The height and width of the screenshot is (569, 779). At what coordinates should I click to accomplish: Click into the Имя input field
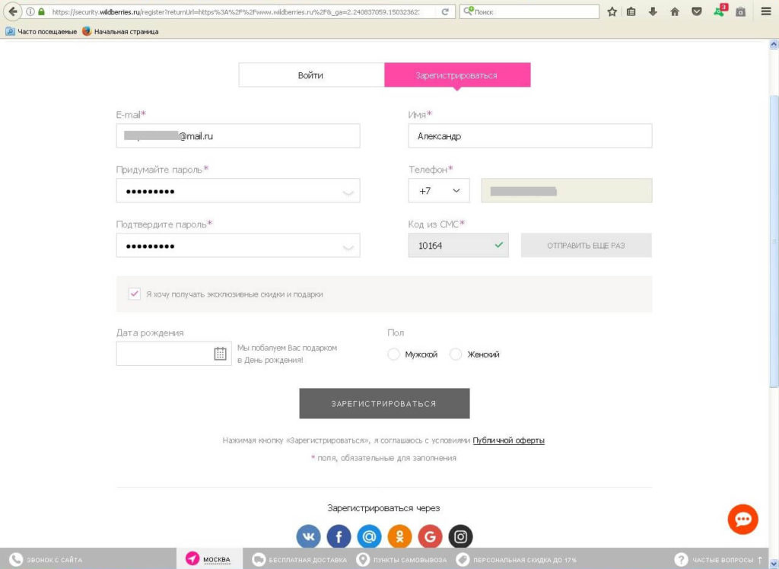point(529,136)
